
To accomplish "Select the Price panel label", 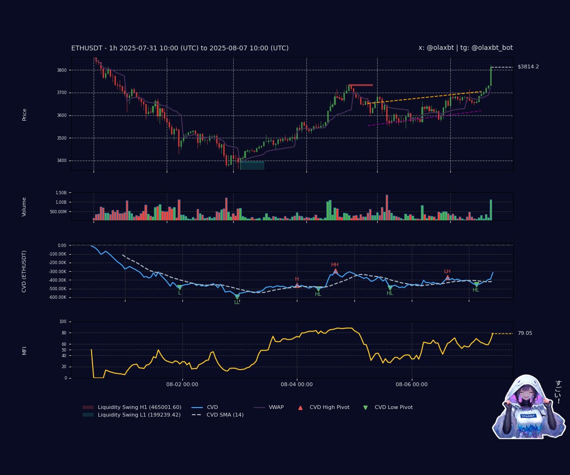I will (x=25, y=113).
